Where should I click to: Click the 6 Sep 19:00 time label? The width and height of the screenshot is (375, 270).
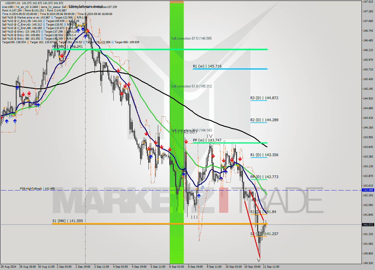(196, 267)
